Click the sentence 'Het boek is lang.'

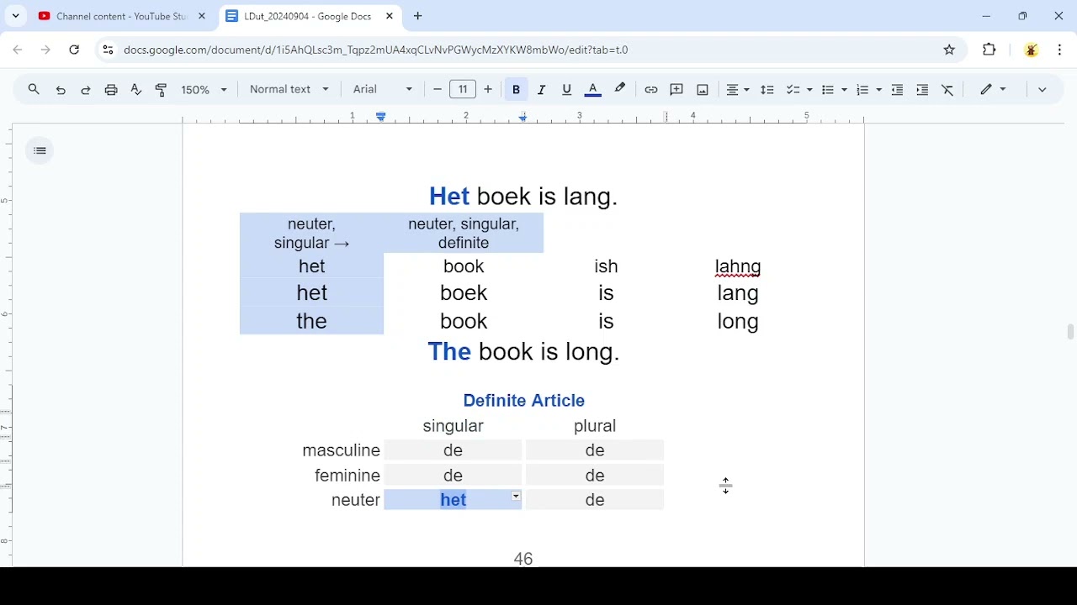523,197
